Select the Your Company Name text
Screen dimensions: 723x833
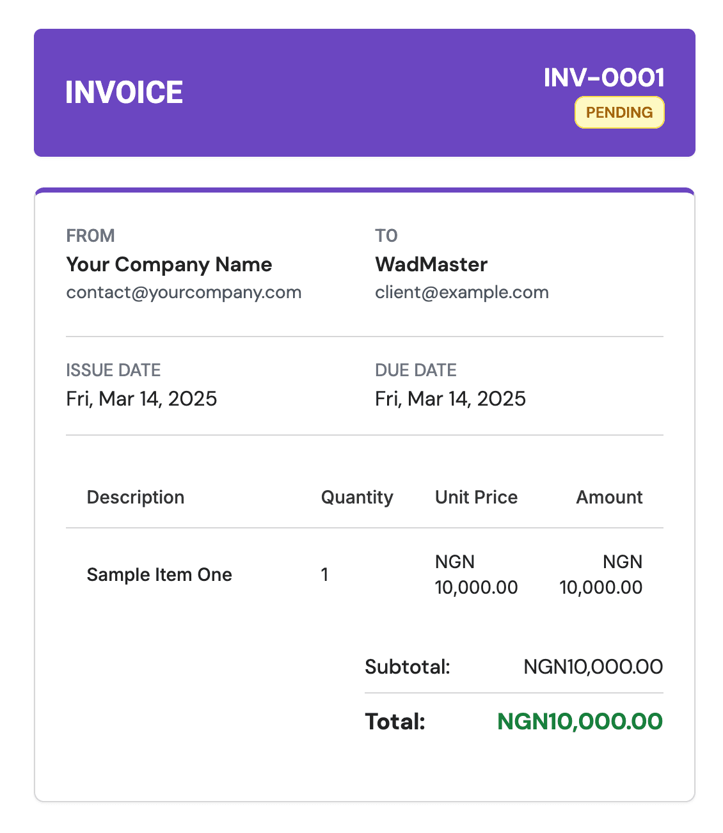[169, 265]
